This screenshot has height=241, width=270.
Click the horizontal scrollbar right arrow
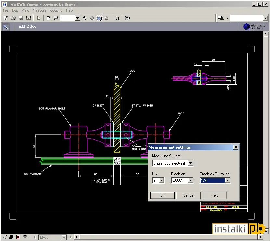pyautogui.click(x=261, y=237)
